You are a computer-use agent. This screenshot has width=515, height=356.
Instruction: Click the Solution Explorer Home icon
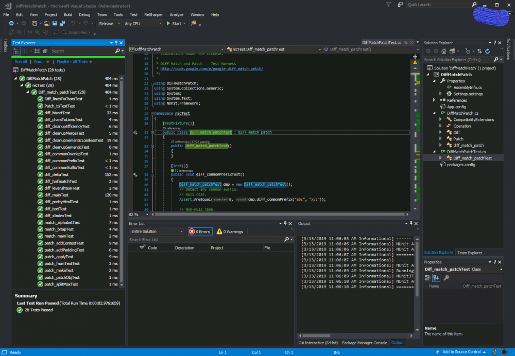pyautogui.click(x=444, y=51)
